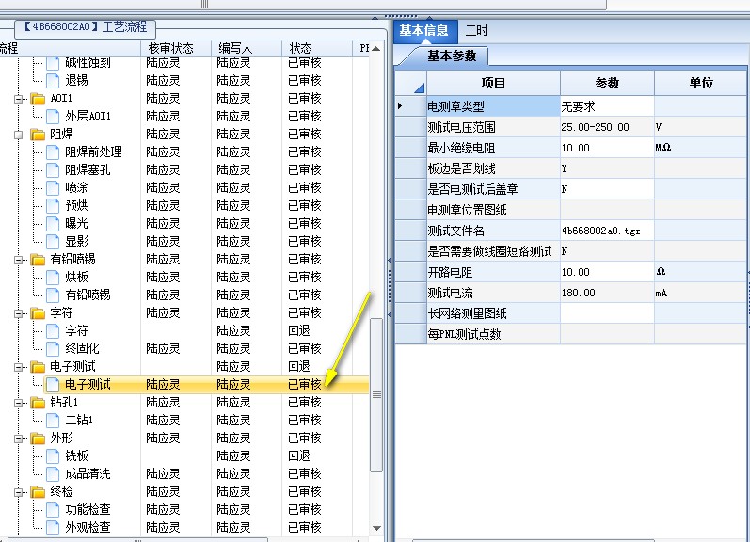Collapse the 外形 tree node

coord(19,438)
